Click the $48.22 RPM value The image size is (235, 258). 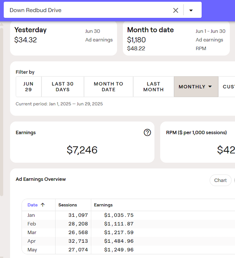pyautogui.click(x=136, y=48)
